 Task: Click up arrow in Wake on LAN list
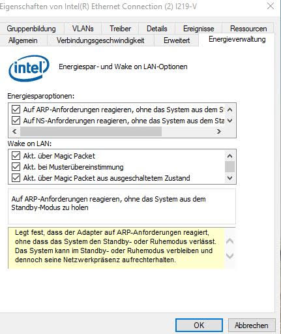pos(229,156)
